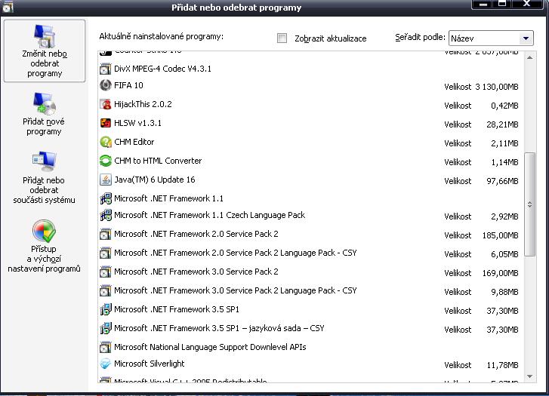
Task: Click the HLSW v1.3.1 icon
Action: click(x=106, y=123)
